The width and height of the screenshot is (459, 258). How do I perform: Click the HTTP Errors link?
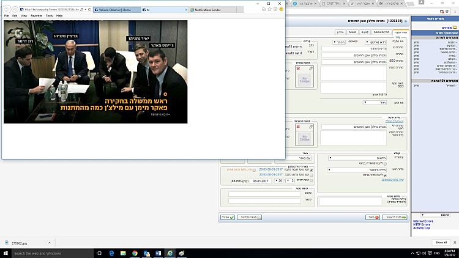[x=422, y=224]
